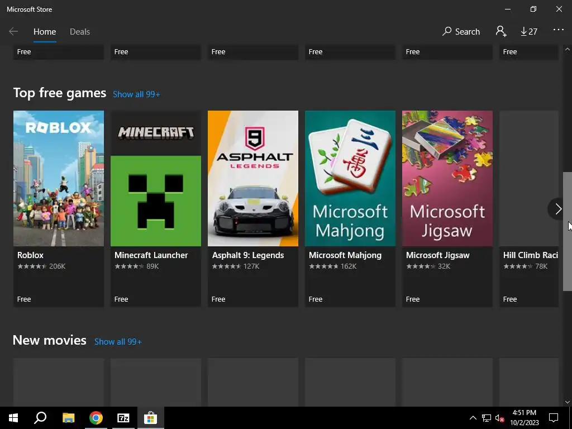The height and width of the screenshot is (429, 572).
Task: Open the Minecraft Launcher artwork
Action: [156, 178]
